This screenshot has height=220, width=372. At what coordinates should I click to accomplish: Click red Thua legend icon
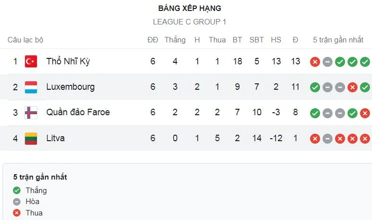pyautogui.click(x=17, y=213)
